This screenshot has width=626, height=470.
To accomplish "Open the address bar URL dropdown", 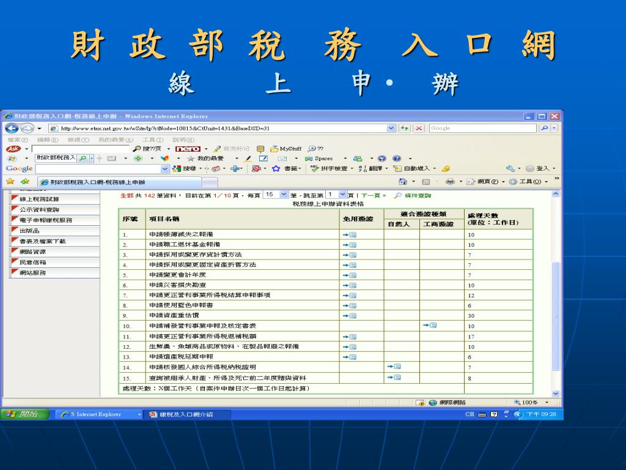I will [391, 129].
